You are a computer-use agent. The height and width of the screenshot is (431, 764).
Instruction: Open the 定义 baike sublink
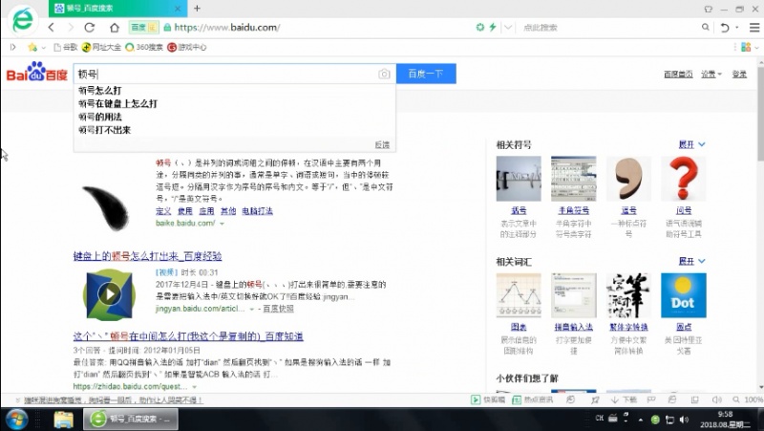click(x=163, y=211)
